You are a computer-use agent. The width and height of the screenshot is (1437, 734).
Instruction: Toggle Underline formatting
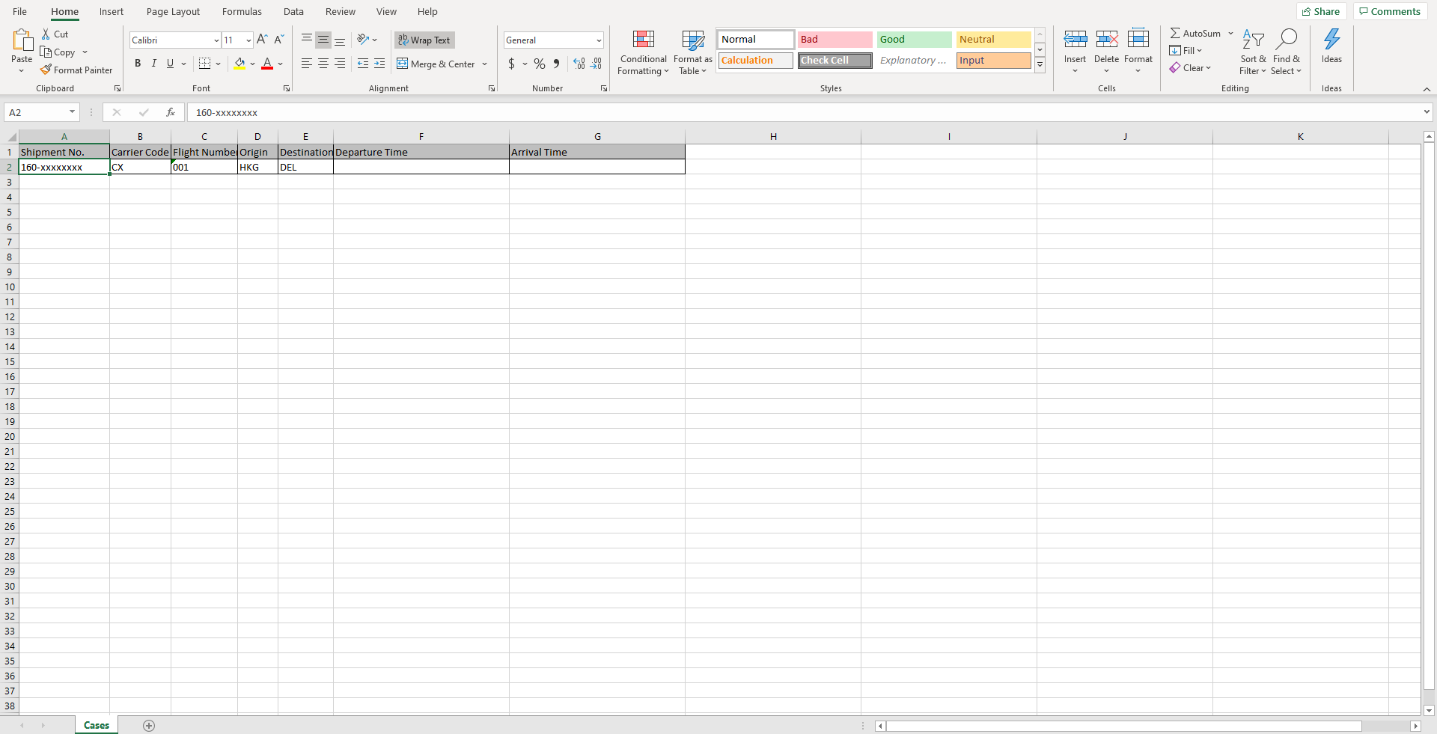[171, 64]
